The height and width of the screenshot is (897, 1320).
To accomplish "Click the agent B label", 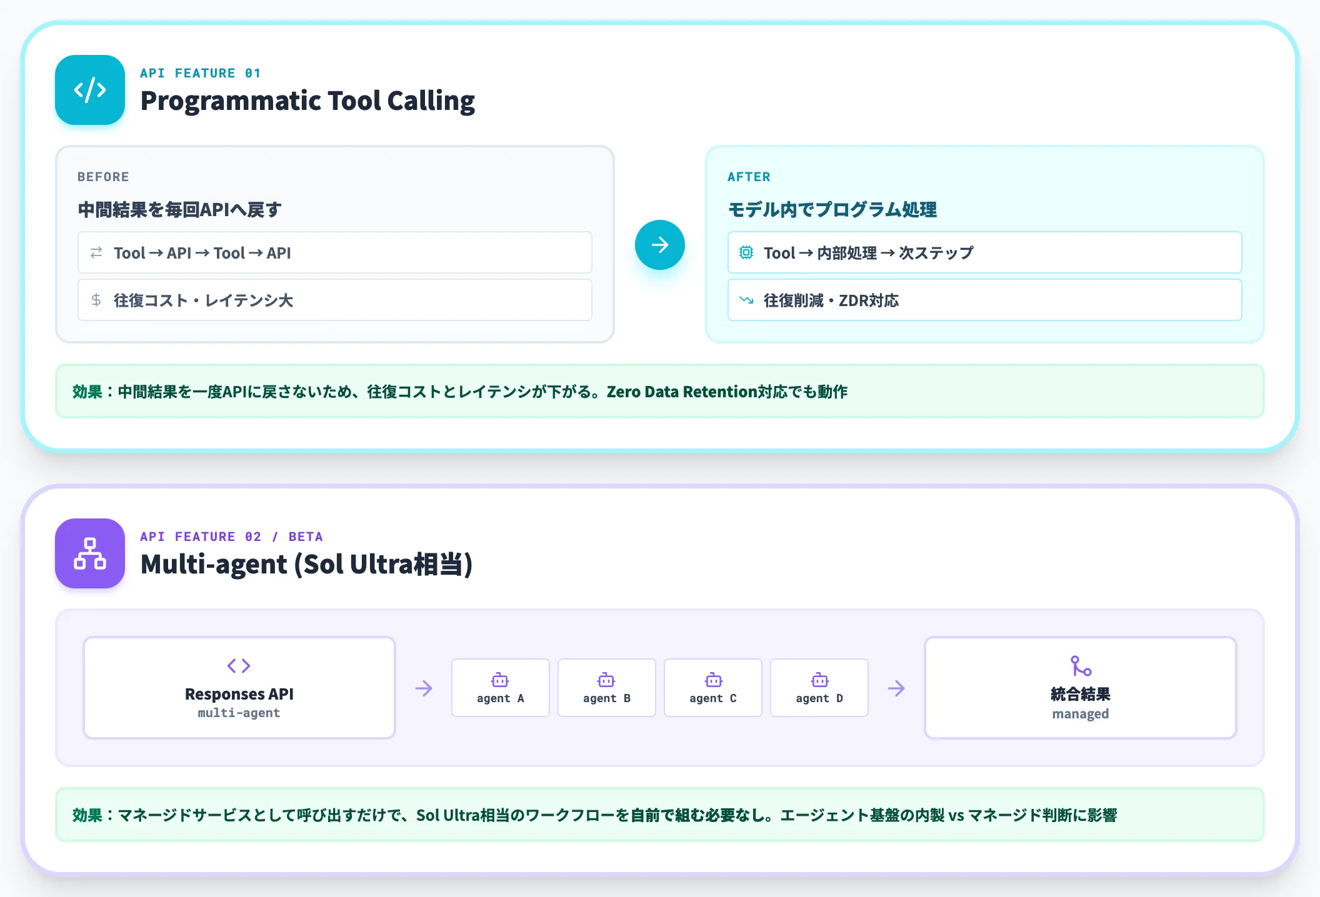I will 606,698.
